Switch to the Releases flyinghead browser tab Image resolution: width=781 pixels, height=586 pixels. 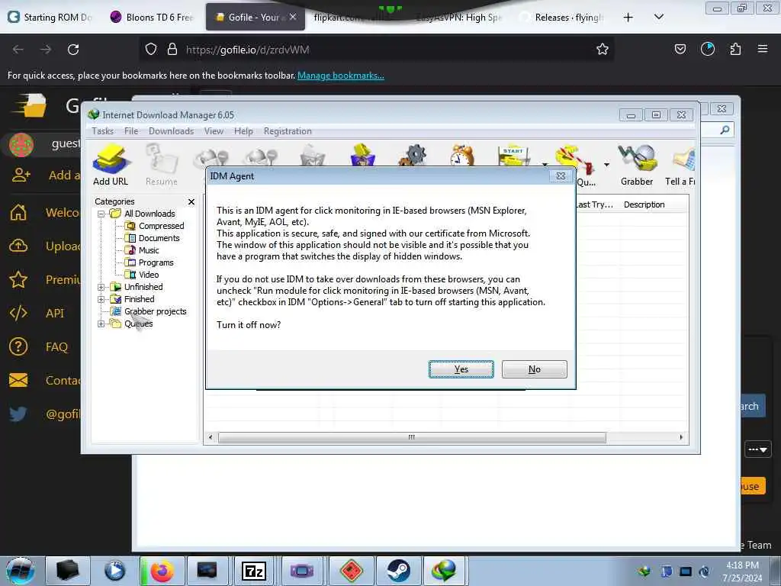coord(562,17)
